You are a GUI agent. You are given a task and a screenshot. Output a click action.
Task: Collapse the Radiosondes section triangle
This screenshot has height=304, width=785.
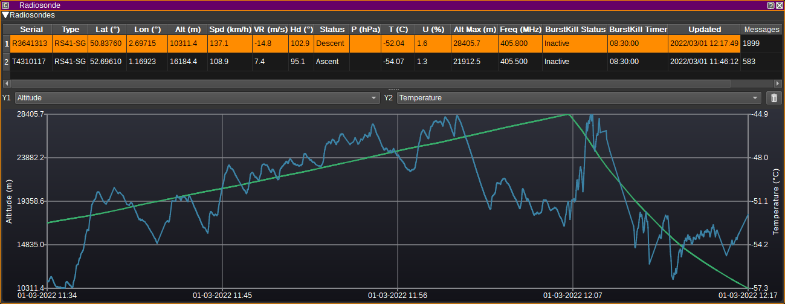[x=5, y=15]
